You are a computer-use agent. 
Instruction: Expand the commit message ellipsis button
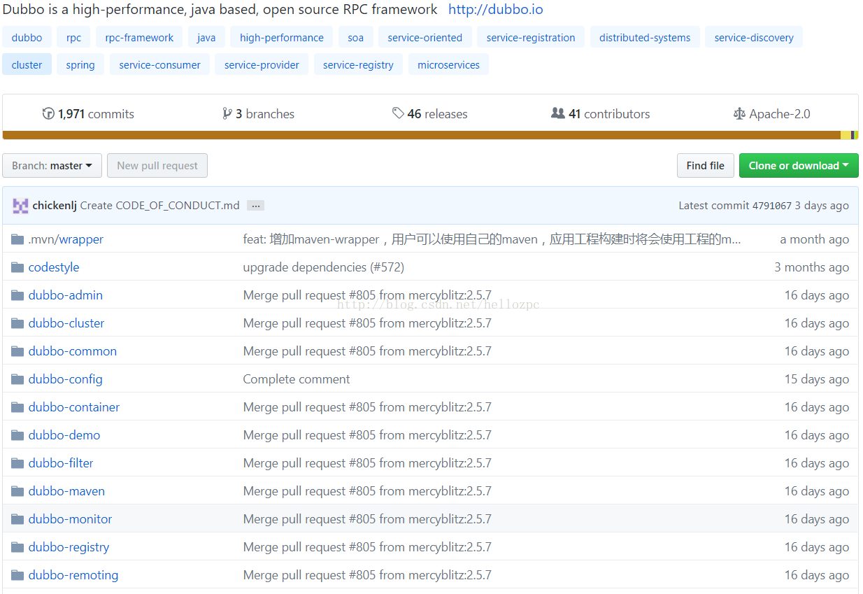(x=256, y=206)
